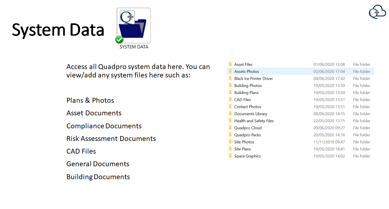Select the Assets Photos folder name

tap(246, 72)
